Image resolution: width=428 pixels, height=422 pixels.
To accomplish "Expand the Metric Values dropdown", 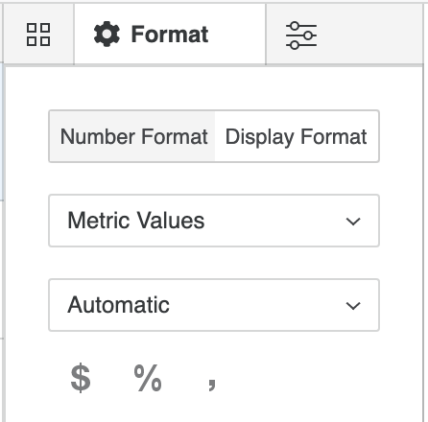I will 214,221.
